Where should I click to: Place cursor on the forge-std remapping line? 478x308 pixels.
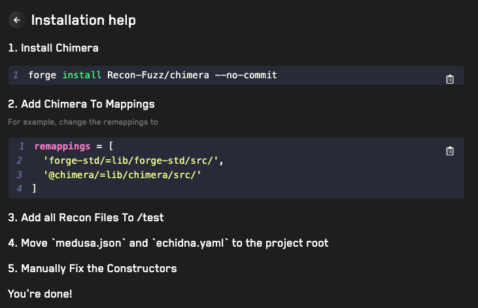[x=130, y=161]
